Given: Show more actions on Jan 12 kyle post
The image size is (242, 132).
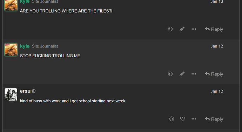Looking at the screenshot, I should click(x=194, y=74).
